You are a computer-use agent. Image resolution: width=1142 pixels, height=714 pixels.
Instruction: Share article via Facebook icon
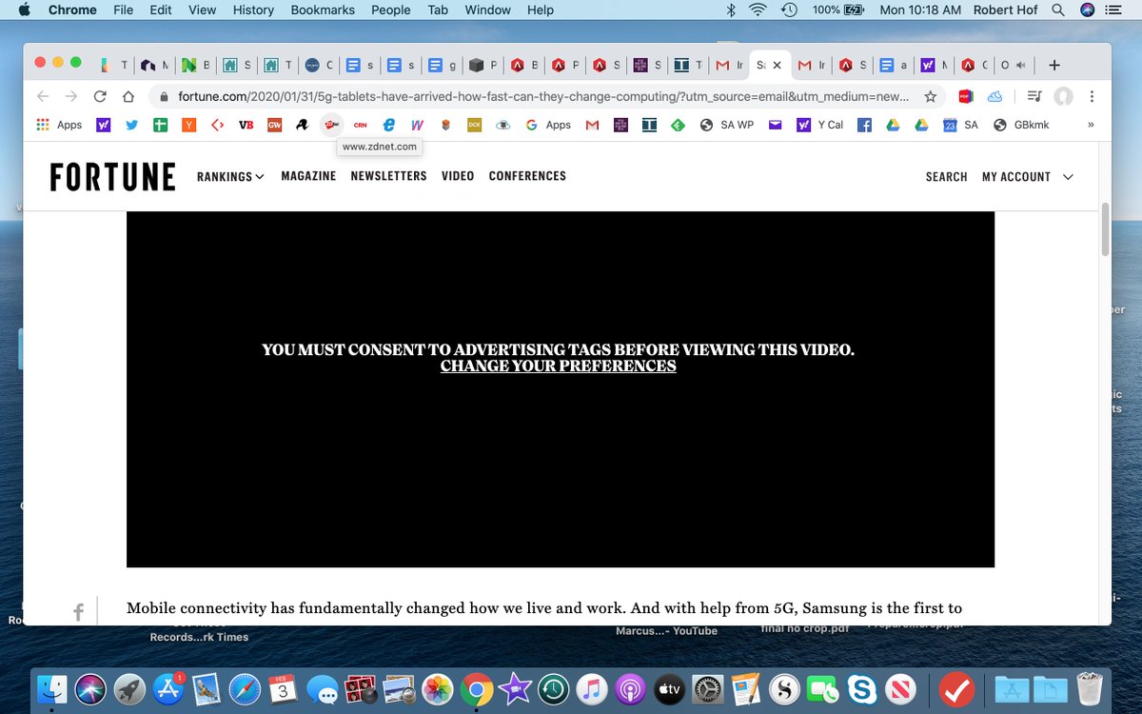(x=78, y=612)
